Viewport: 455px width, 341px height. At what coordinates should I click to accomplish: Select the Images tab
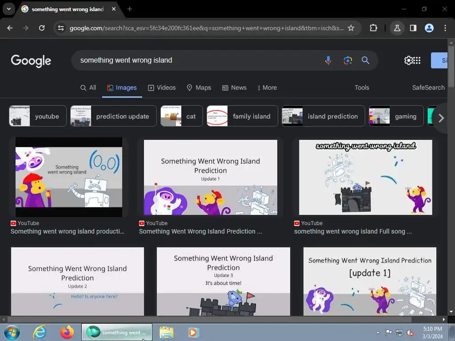(x=122, y=87)
